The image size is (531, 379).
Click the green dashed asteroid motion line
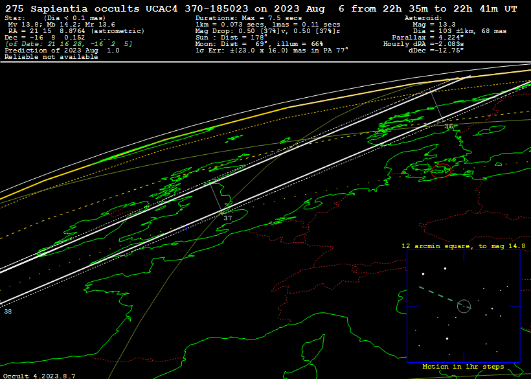pyautogui.click(x=437, y=295)
